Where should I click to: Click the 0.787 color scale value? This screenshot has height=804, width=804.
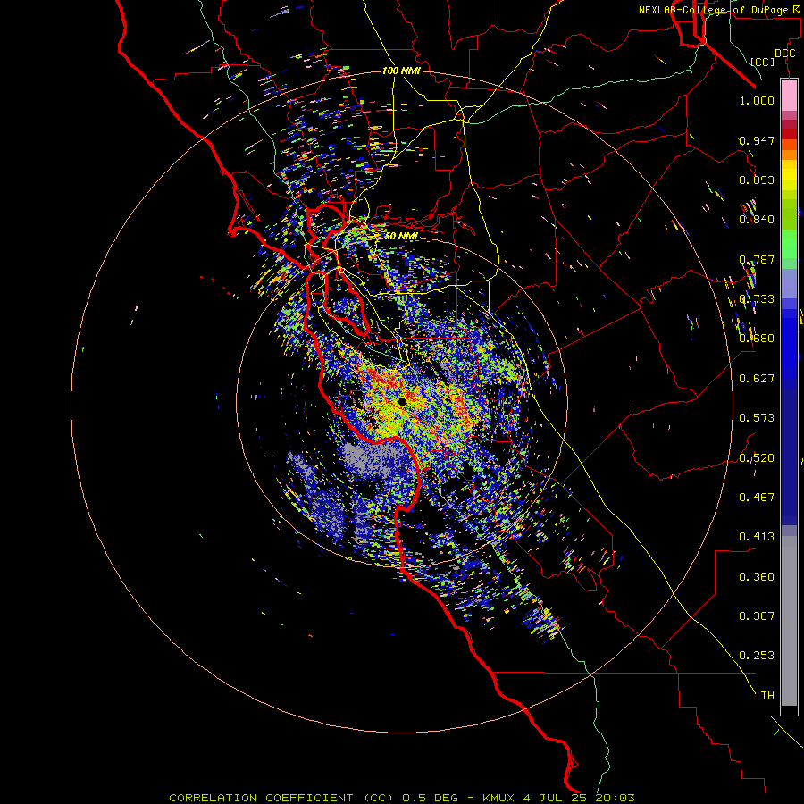tap(757, 259)
